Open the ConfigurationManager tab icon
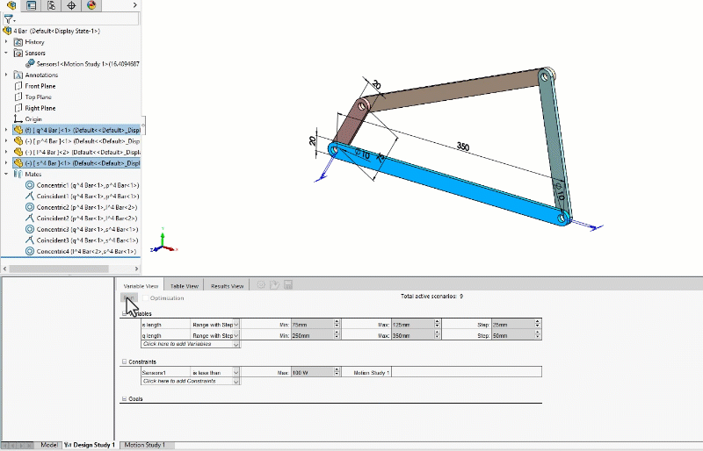This screenshot has height=451, width=703. 52,5
